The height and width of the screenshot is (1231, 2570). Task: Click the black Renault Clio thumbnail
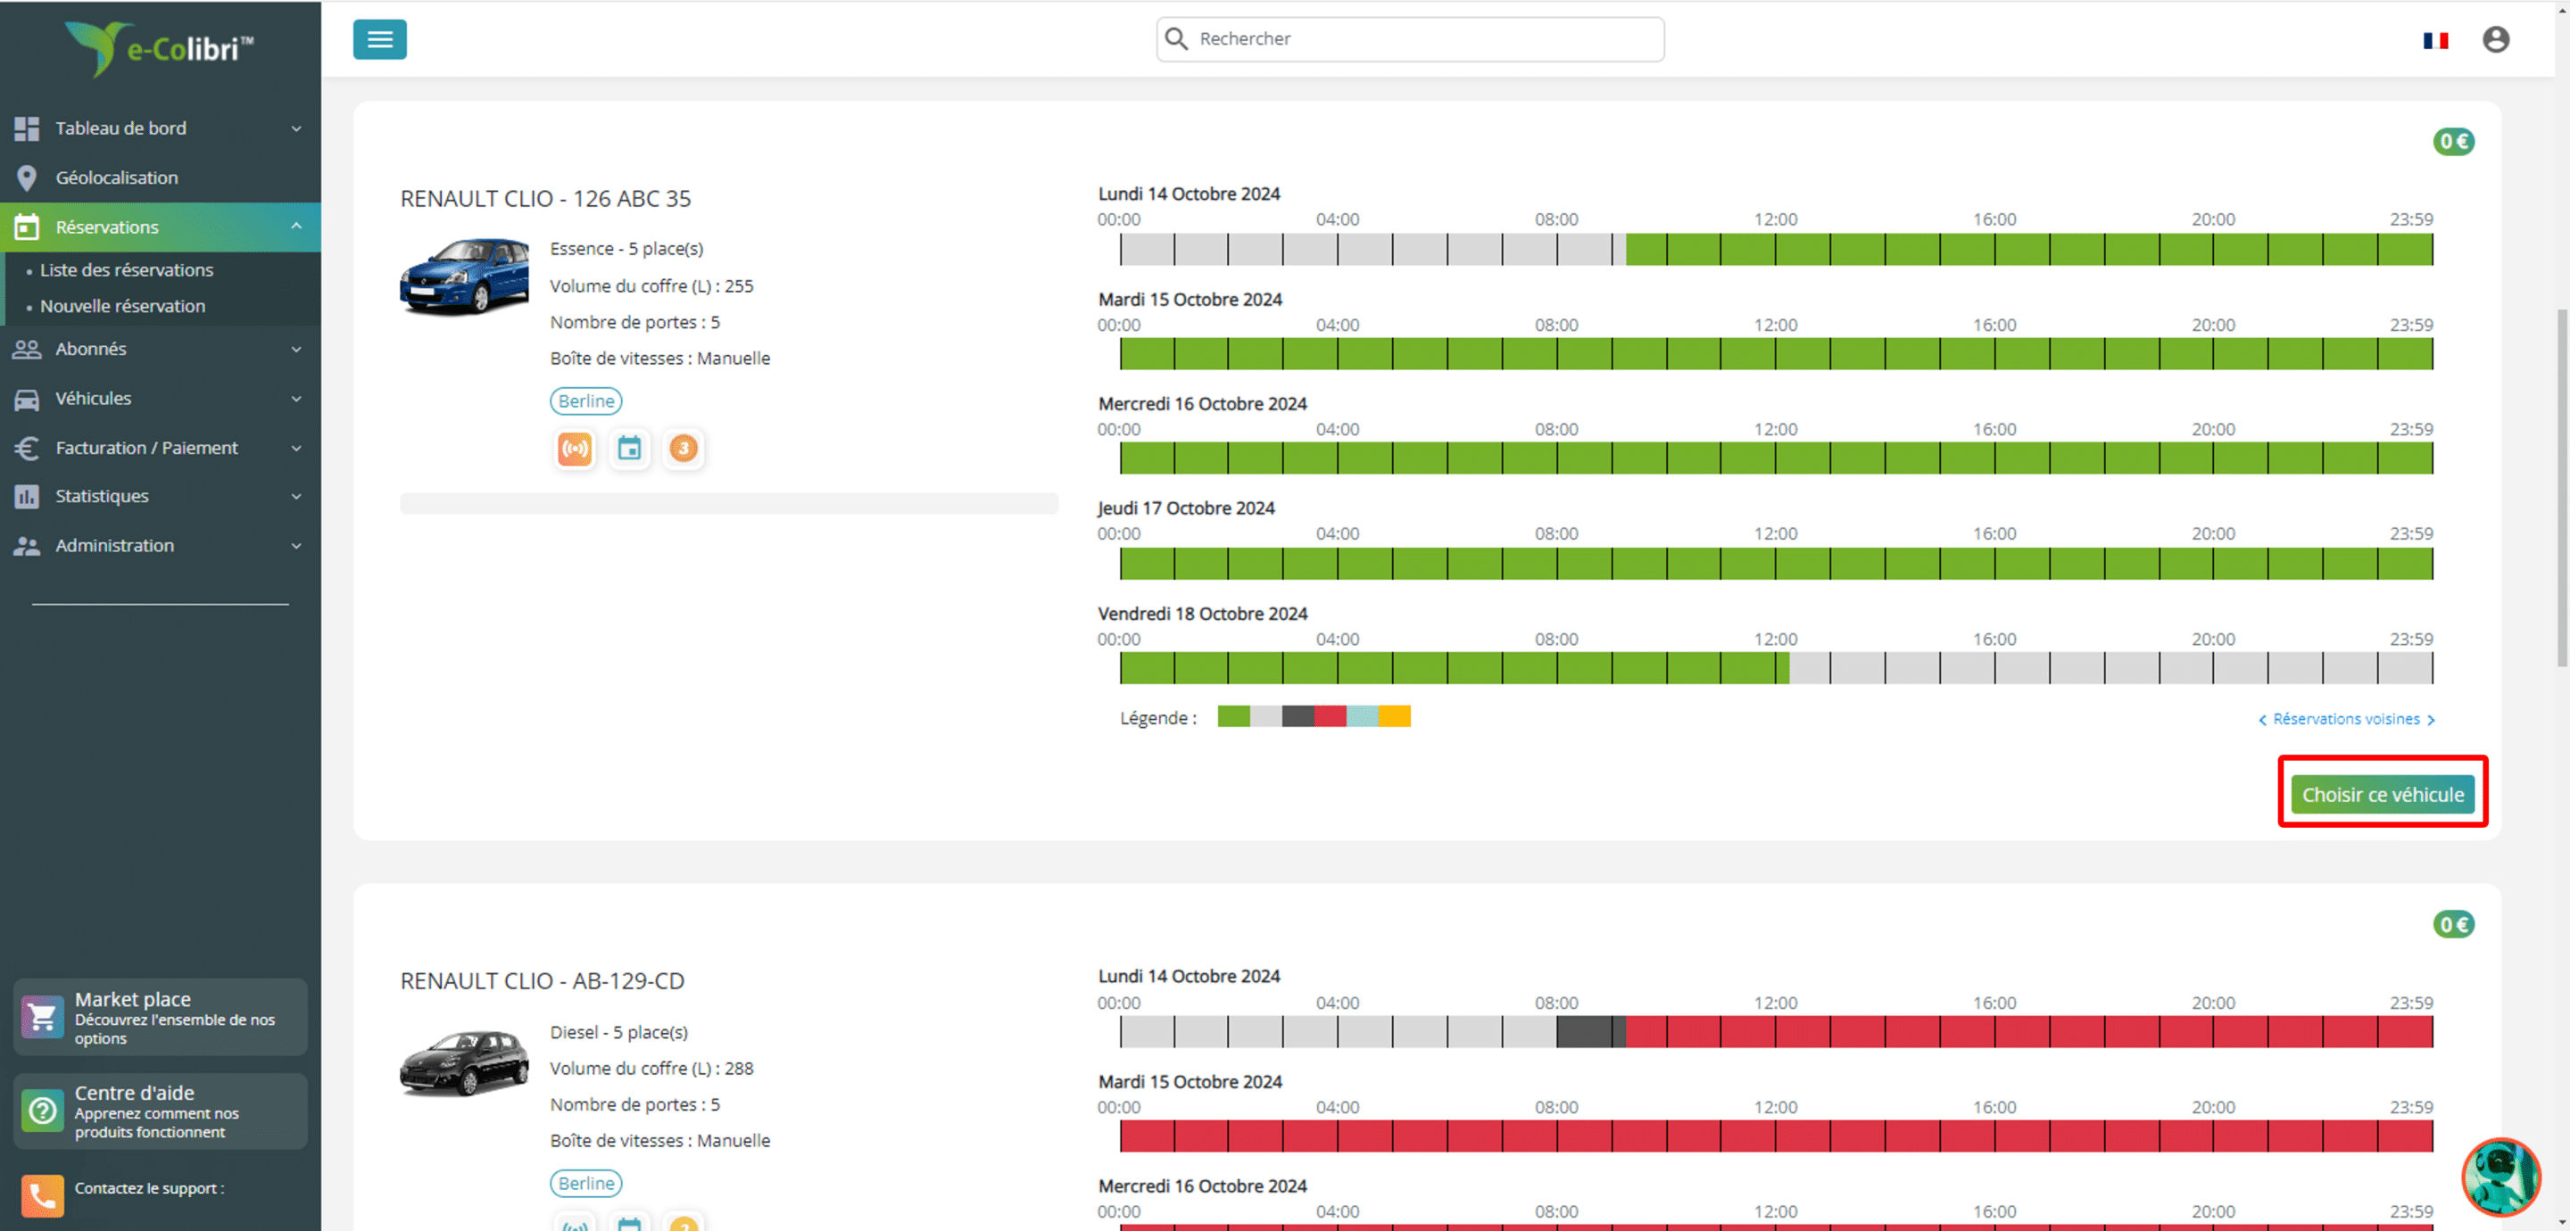(464, 1063)
